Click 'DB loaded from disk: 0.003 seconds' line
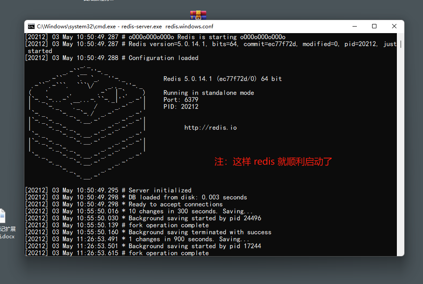This screenshot has height=284, width=423. [136, 197]
